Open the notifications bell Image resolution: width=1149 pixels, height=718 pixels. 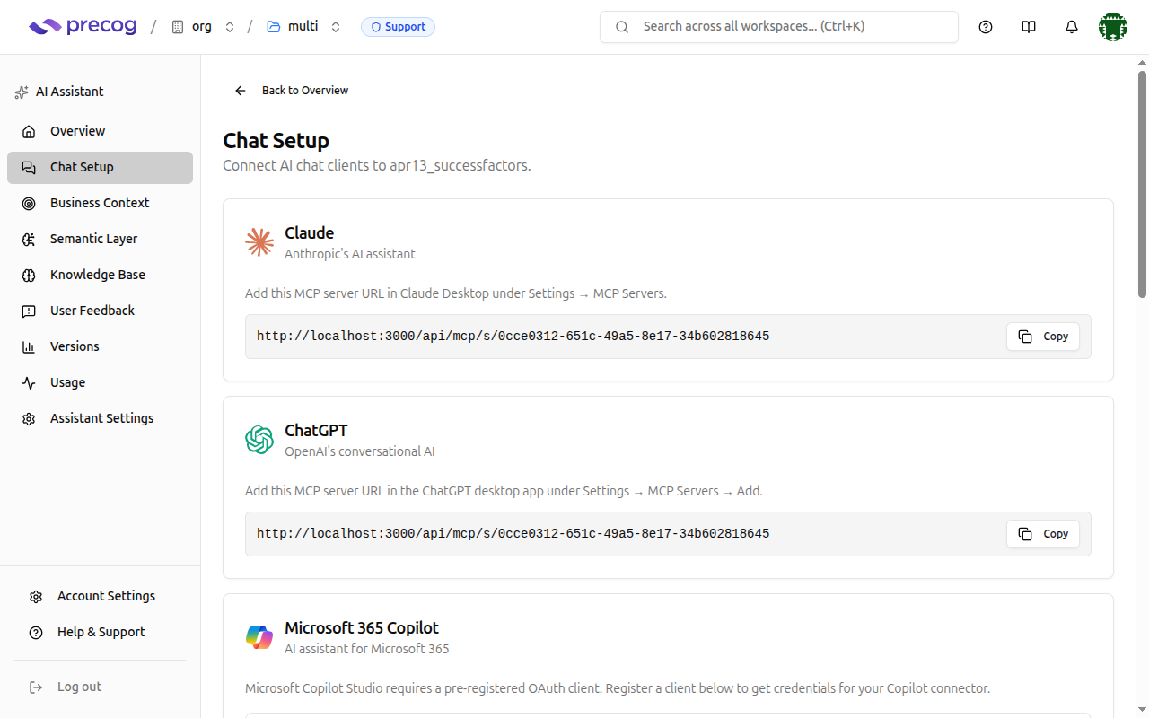(1072, 27)
